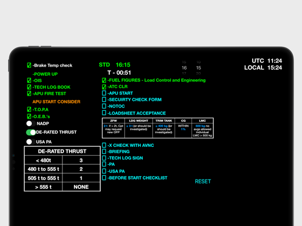Image resolution: width=302 pixels, height=226 pixels.
Task: Click the T - 00:51 countdown
Action: pyautogui.click(x=119, y=73)
